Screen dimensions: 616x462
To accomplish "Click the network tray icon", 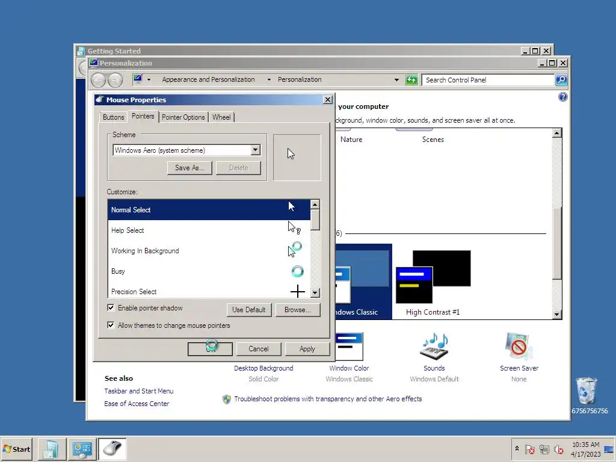I will (544, 449).
